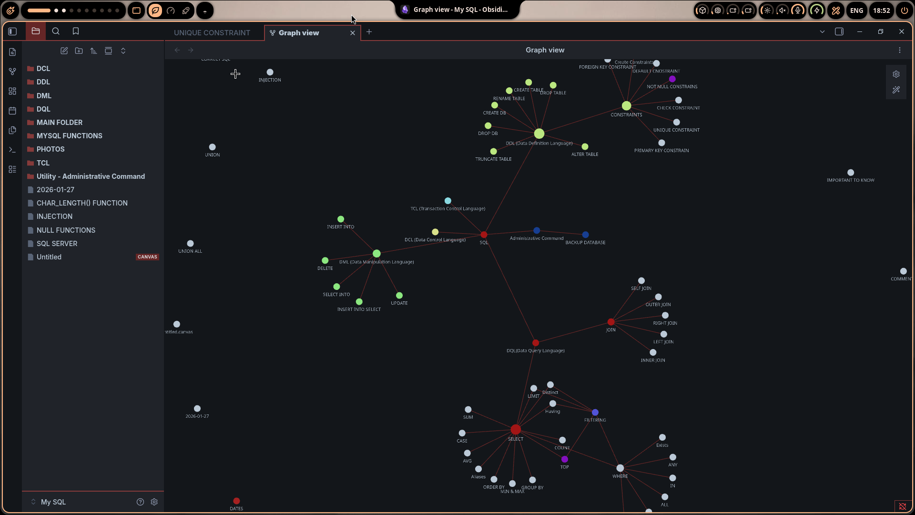
Task: Expand all folders chevron icon
Action: tap(123, 51)
